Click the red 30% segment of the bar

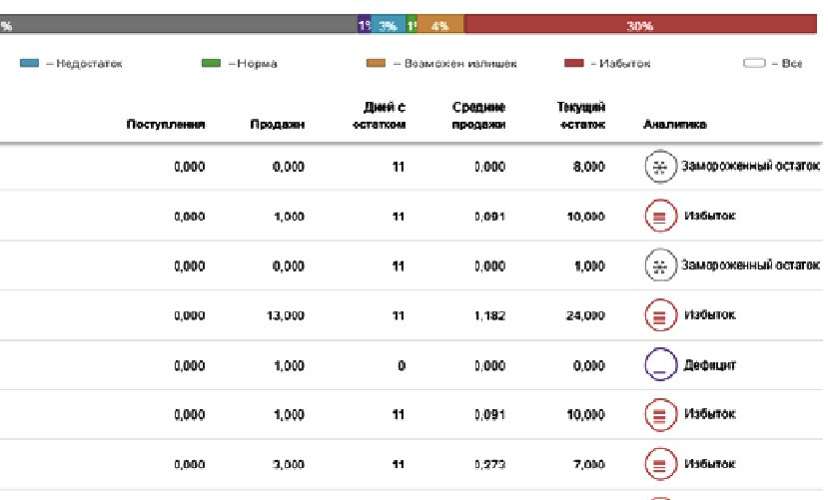tap(640, 25)
